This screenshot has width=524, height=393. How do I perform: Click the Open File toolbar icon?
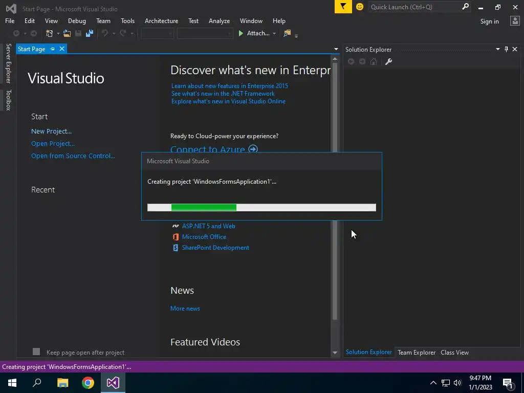coord(67,33)
